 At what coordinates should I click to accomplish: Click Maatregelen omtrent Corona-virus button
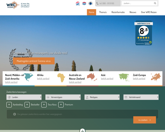point(34,61)
